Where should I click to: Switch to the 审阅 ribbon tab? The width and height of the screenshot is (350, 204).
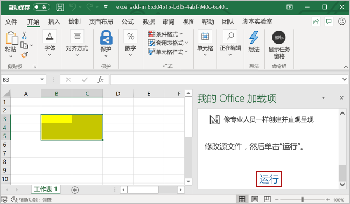[169, 22]
